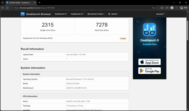189x111 pixels.
Task: Expand the Geekbench AI menu
Action: [x=77, y=14]
